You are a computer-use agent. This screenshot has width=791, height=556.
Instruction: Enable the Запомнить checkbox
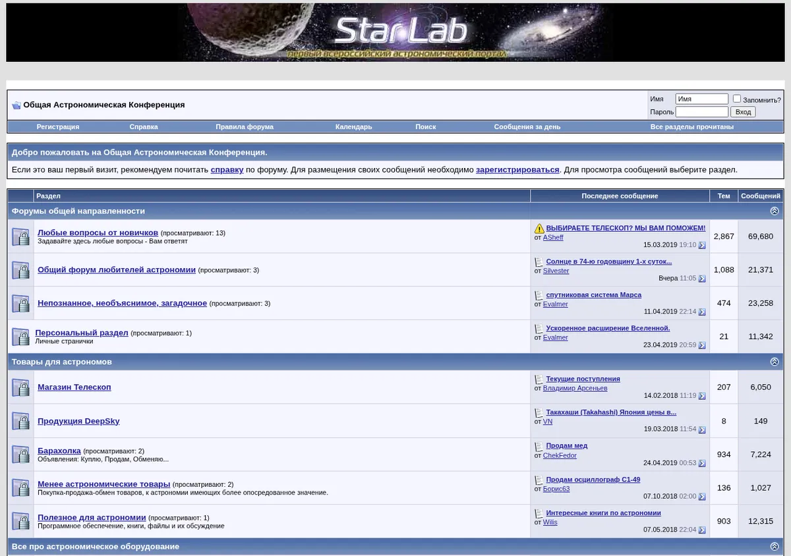737,99
